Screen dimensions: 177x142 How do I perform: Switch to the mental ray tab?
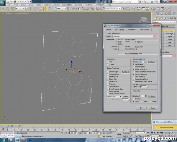pyautogui.click(x=132, y=30)
